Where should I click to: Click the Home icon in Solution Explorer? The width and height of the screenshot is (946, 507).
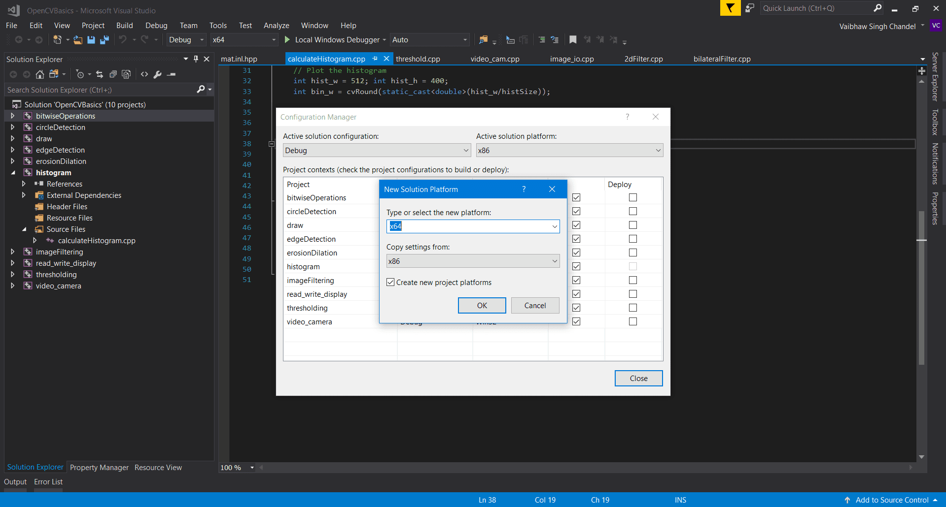[x=40, y=74]
